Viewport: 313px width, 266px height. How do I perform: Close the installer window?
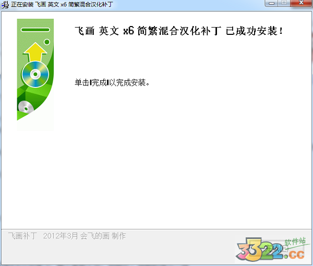pos(301,3)
